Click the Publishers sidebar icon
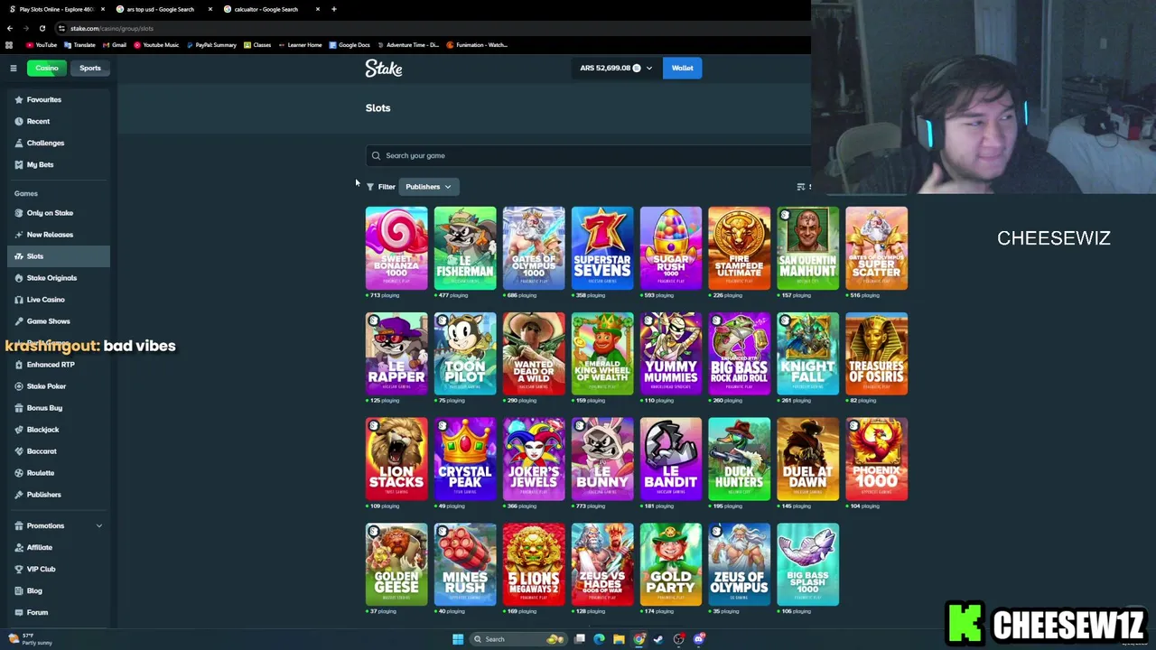 coord(19,495)
